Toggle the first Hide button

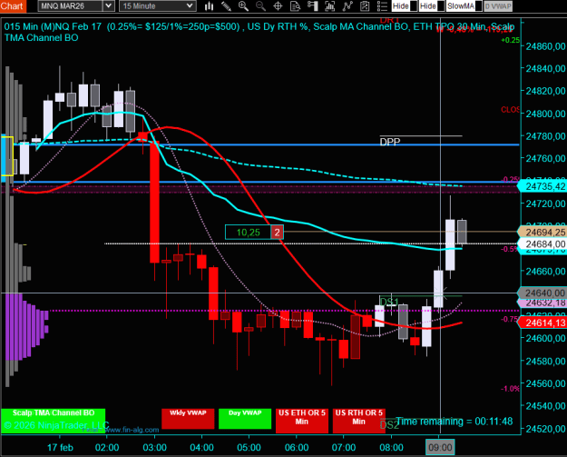coord(405,5)
